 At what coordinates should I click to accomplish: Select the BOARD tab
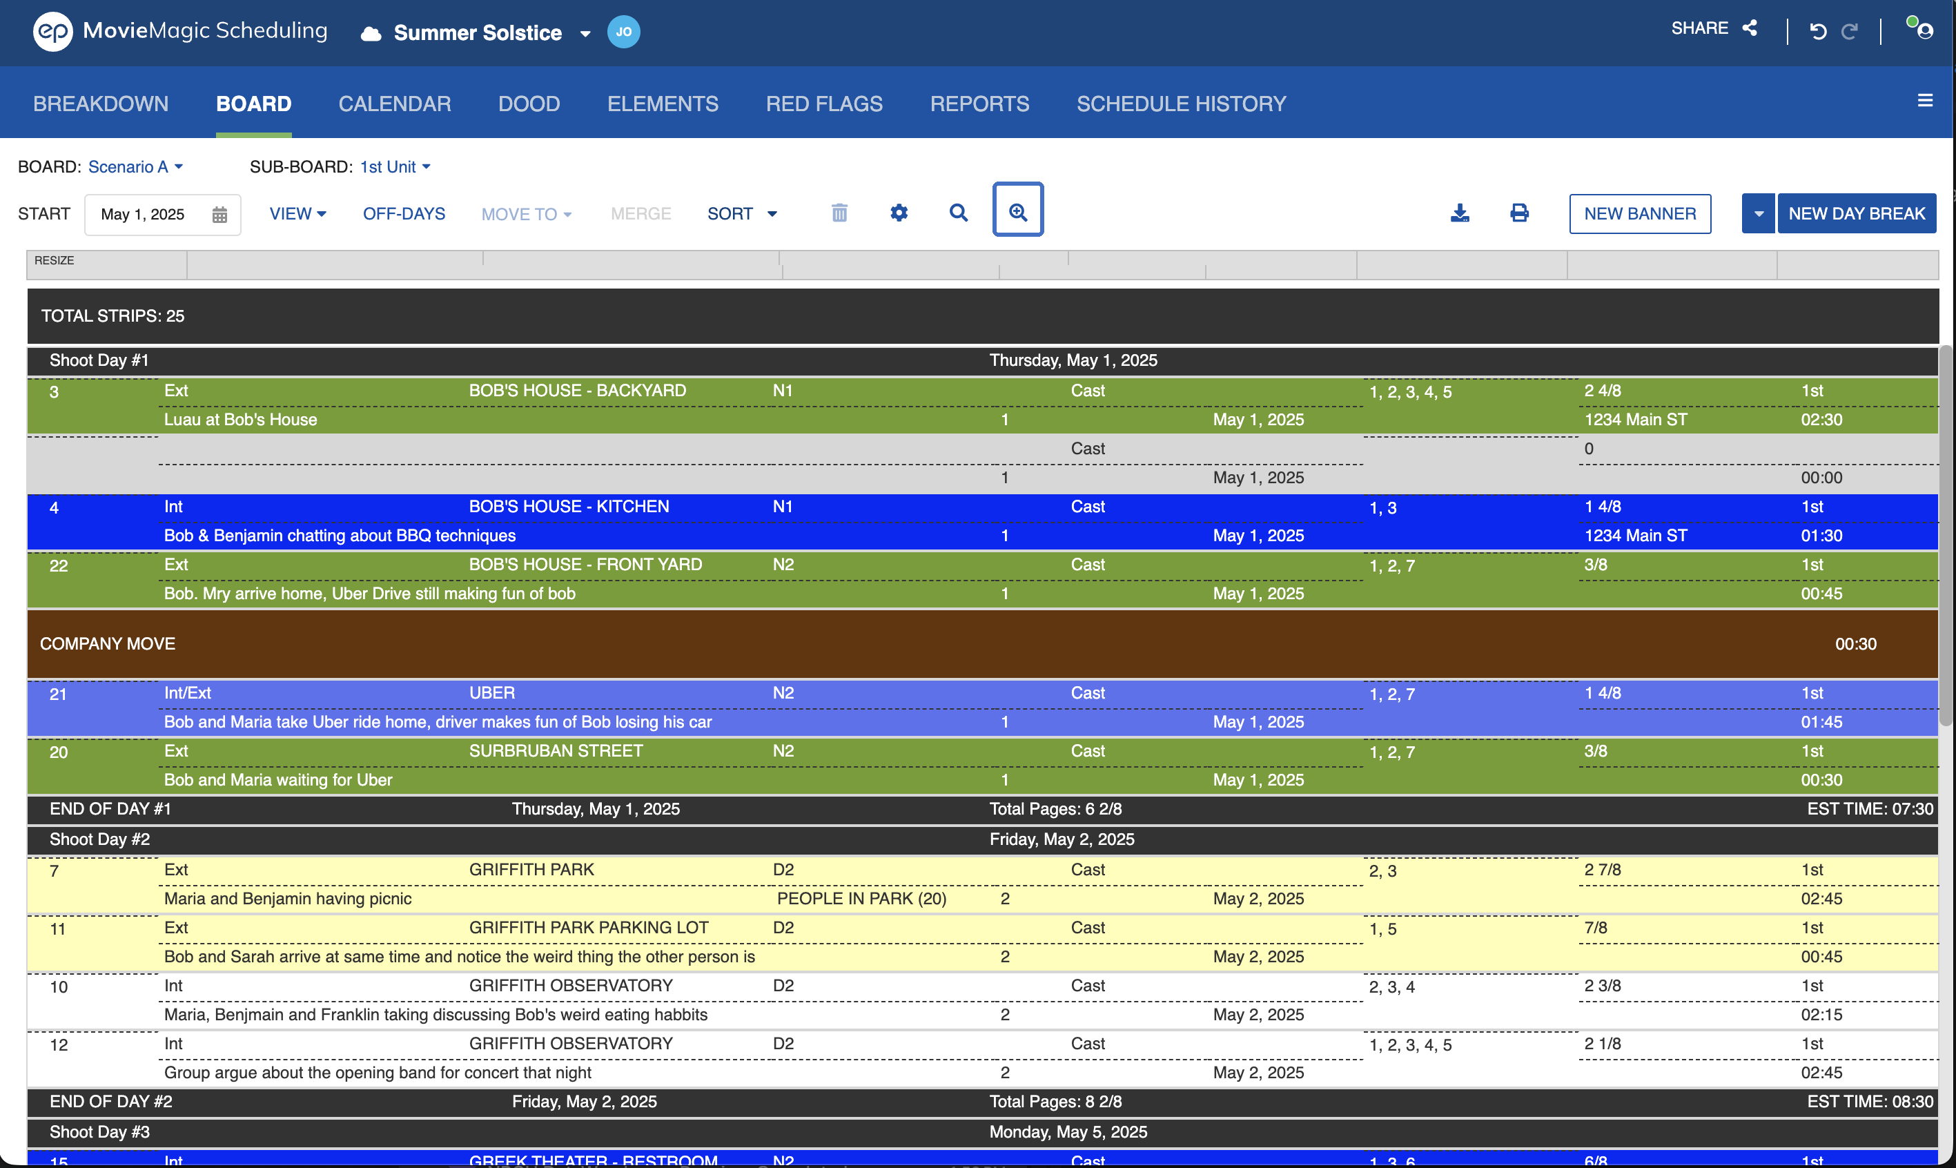[253, 104]
